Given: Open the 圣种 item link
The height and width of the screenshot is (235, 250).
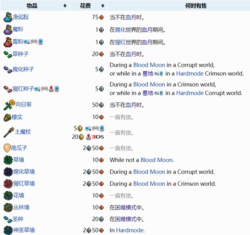Looking at the screenshot, I should click(x=18, y=219).
